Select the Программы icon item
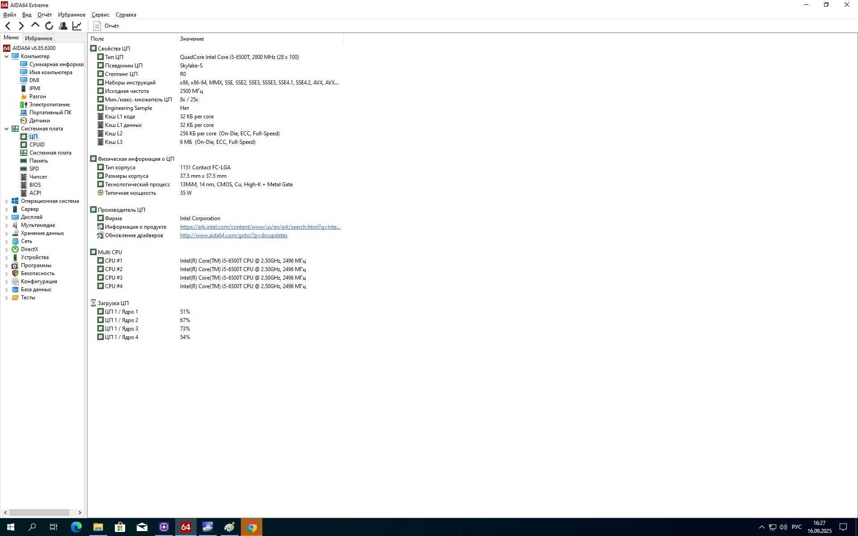 point(32,265)
